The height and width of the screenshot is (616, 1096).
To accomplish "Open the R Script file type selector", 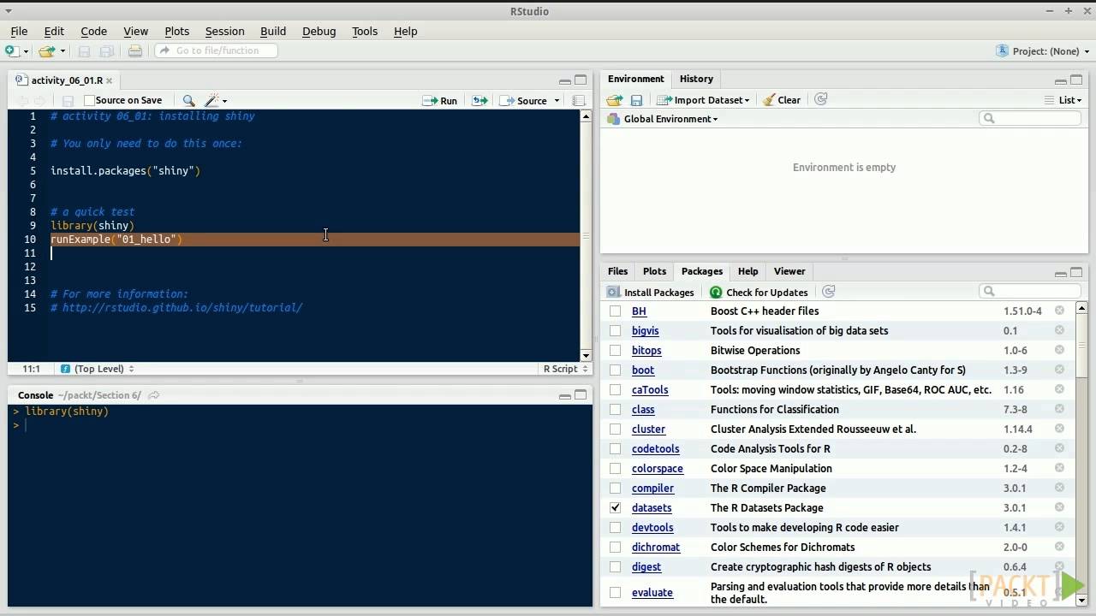I will [x=566, y=369].
